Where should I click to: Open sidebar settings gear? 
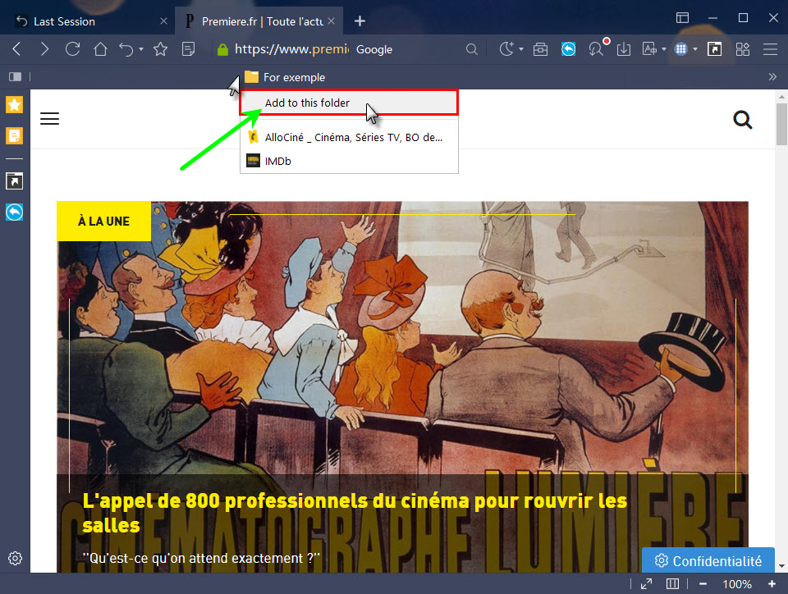pyautogui.click(x=15, y=558)
